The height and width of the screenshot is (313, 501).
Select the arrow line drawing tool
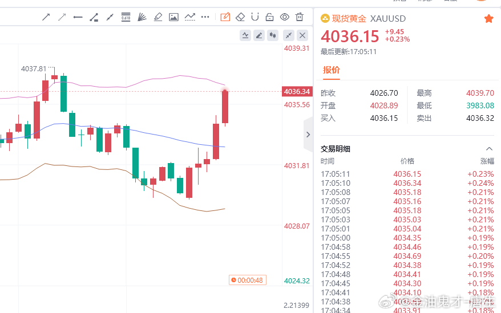pyautogui.click(x=46, y=17)
